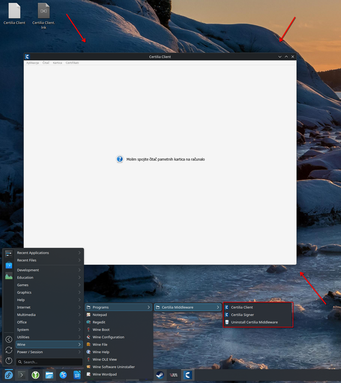Expand the Graphics category
Viewport: 341px width, 383px height.
49,292
